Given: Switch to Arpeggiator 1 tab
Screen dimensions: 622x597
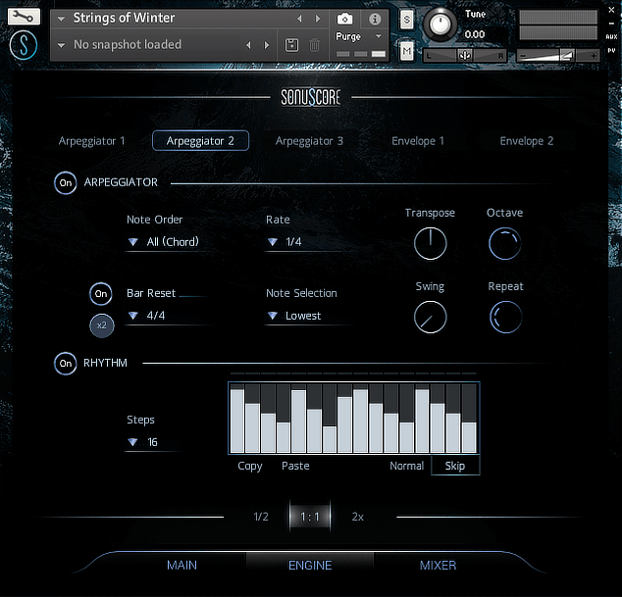Looking at the screenshot, I should pyautogui.click(x=91, y=141).
